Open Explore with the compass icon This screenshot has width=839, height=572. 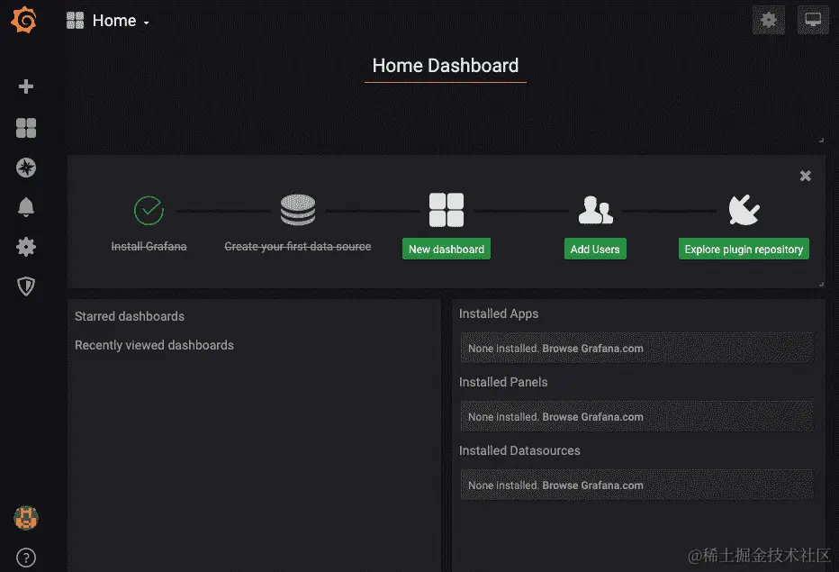click(25, 168)
